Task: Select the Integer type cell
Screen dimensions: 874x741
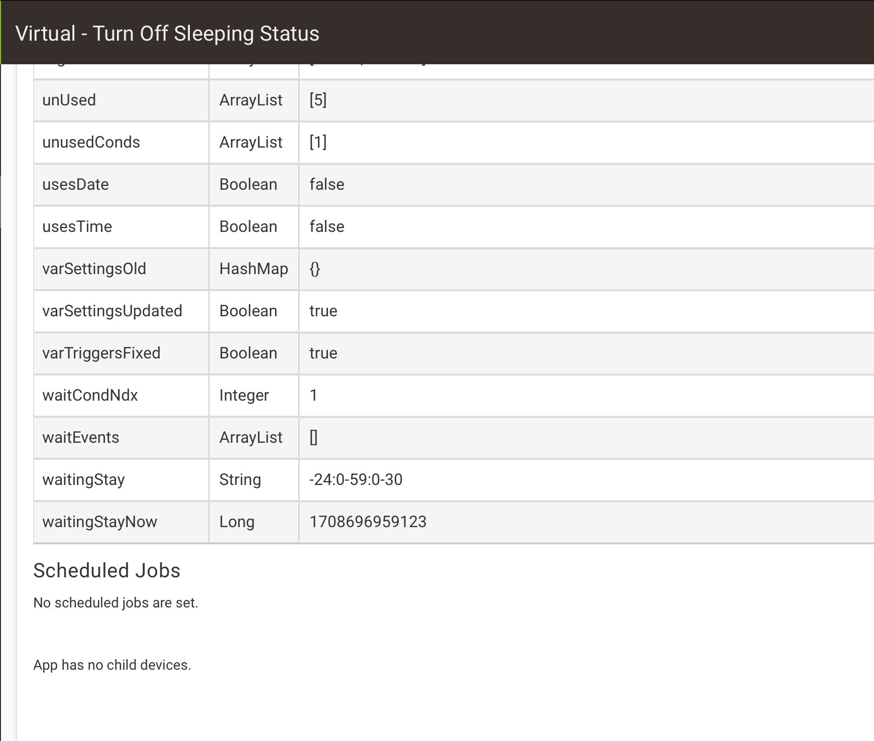Action: 244,395
